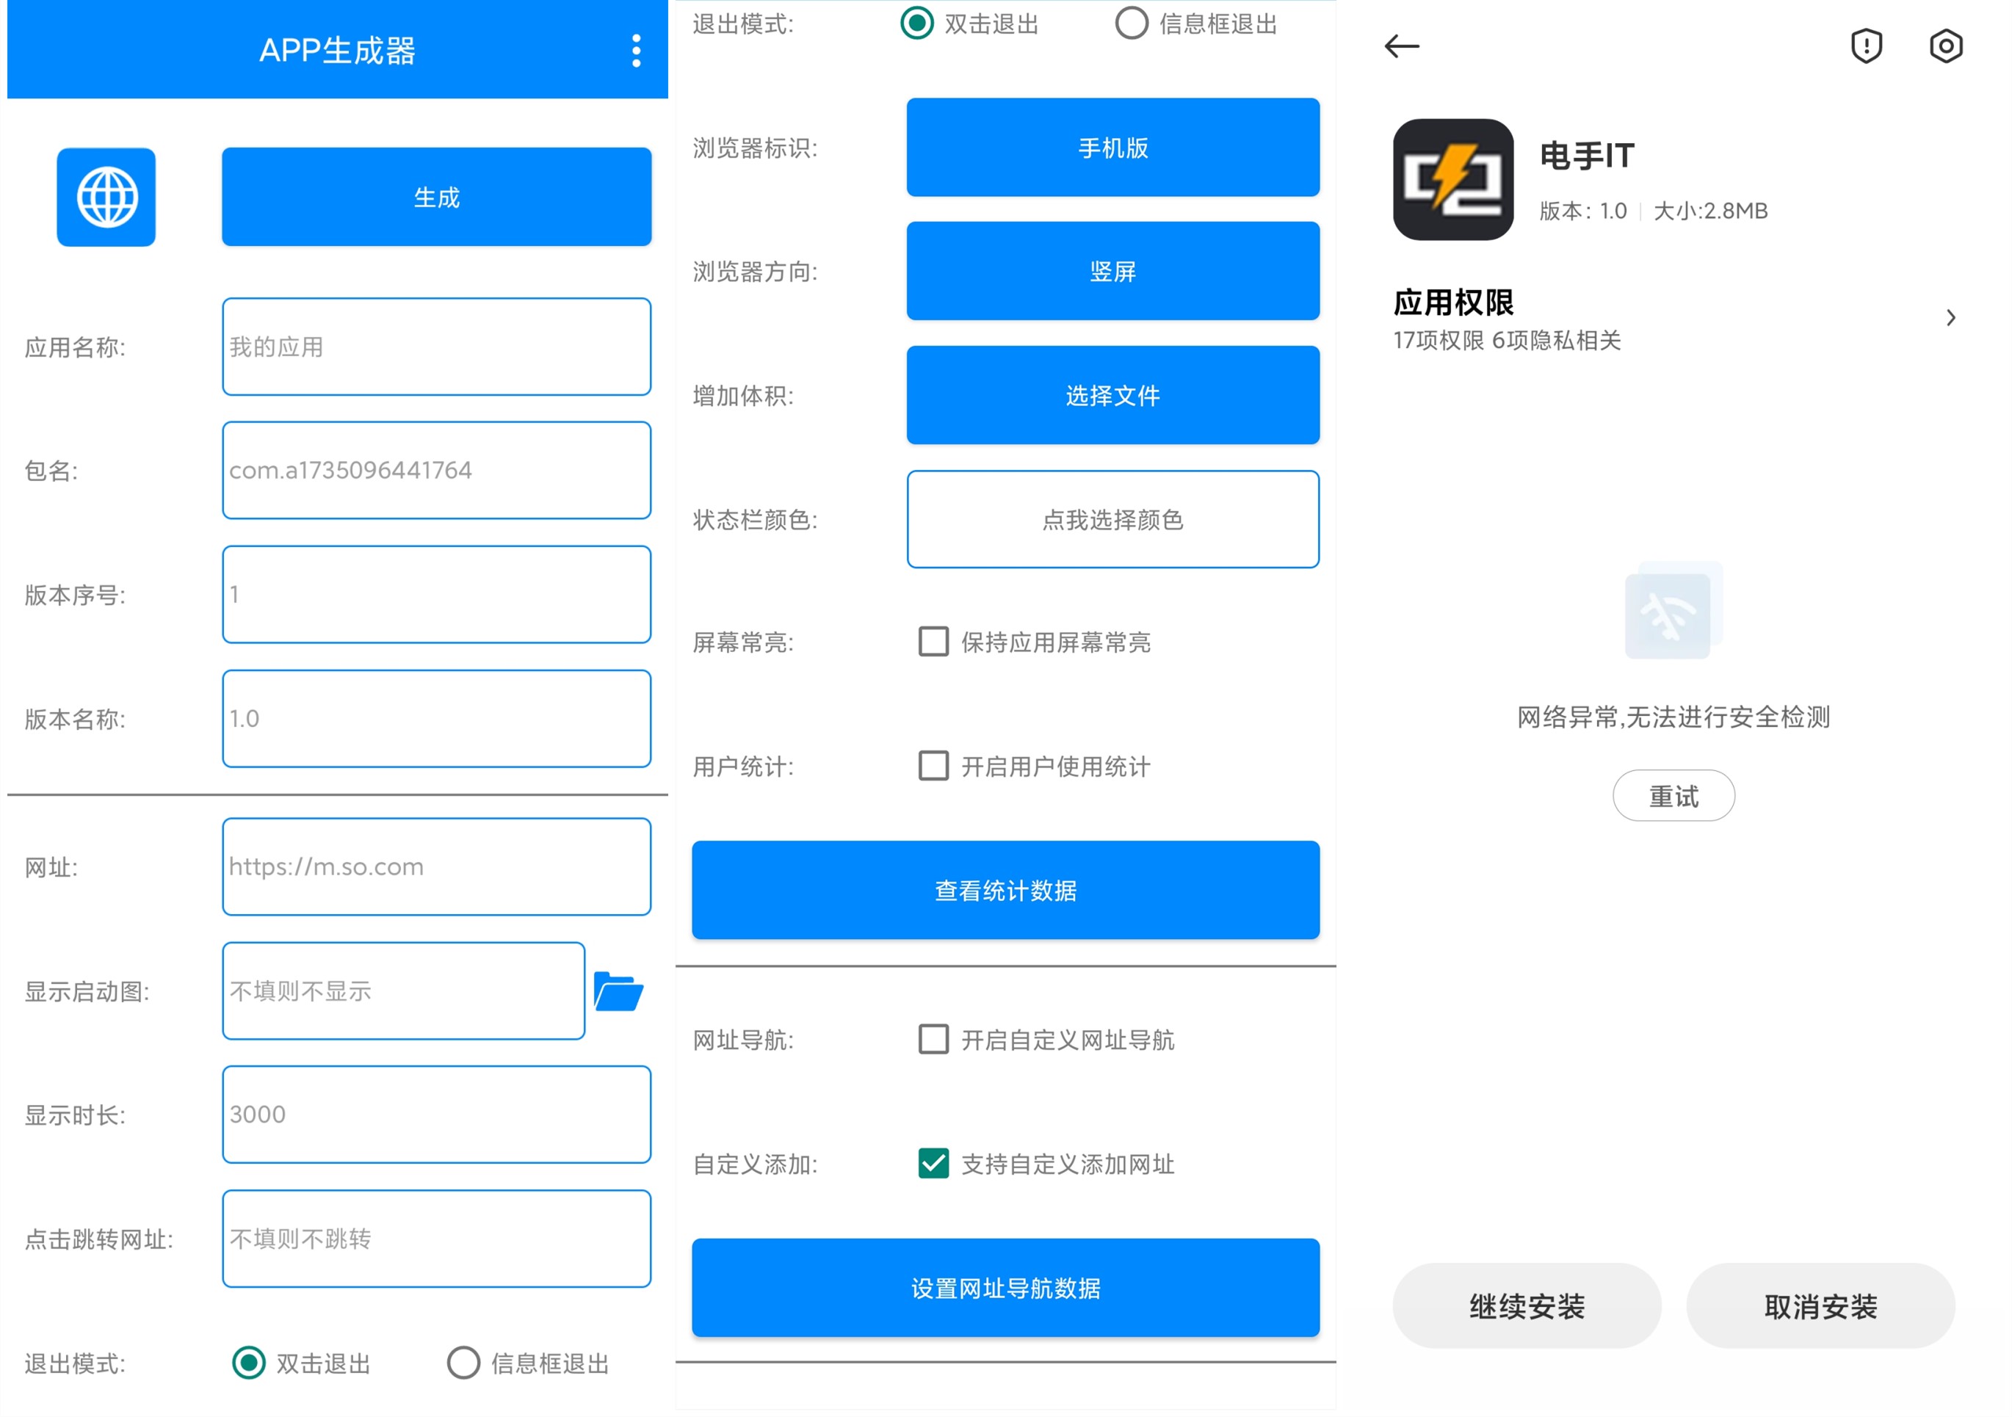The width and height of the screenshot is (2012, 1417).
Task: Click the back arrow on the install screen
Action: click(1400, 46)
